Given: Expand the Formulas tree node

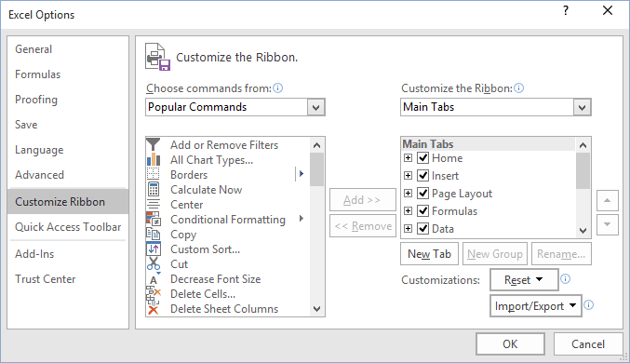Looking at the screenshot, I should [x=408, y=210].
